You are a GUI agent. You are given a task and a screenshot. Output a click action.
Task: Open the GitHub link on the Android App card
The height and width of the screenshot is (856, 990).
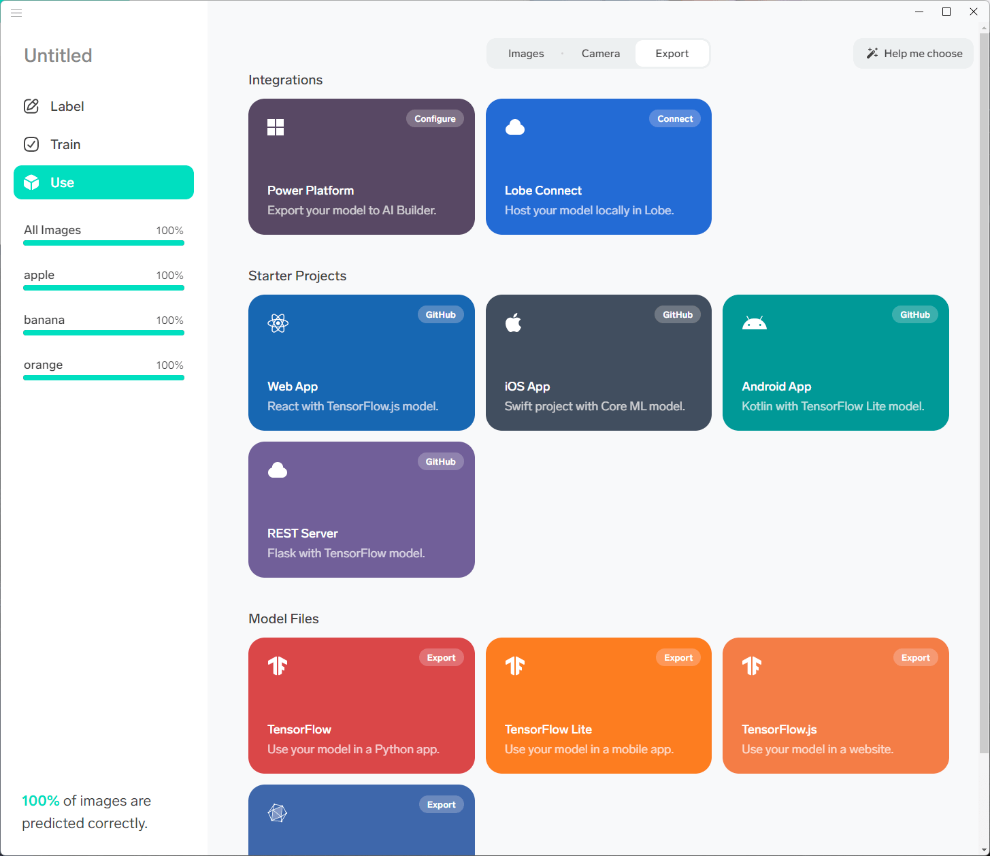point(915,314)
